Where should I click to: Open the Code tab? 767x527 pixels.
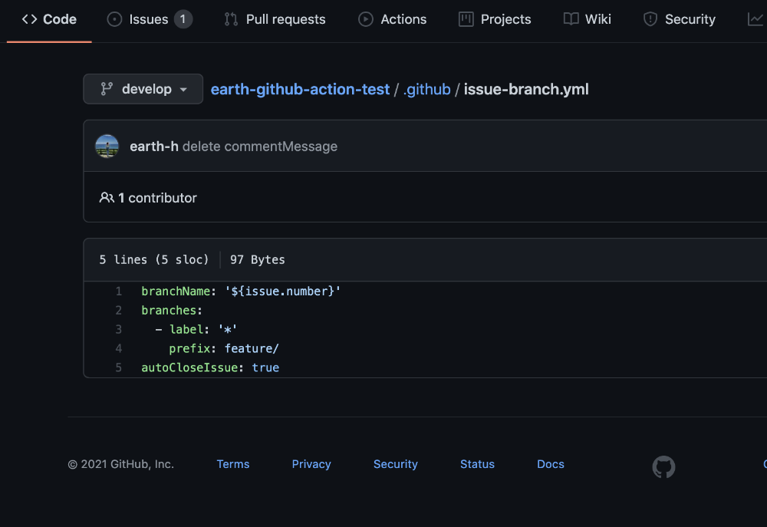click(49, 20)
